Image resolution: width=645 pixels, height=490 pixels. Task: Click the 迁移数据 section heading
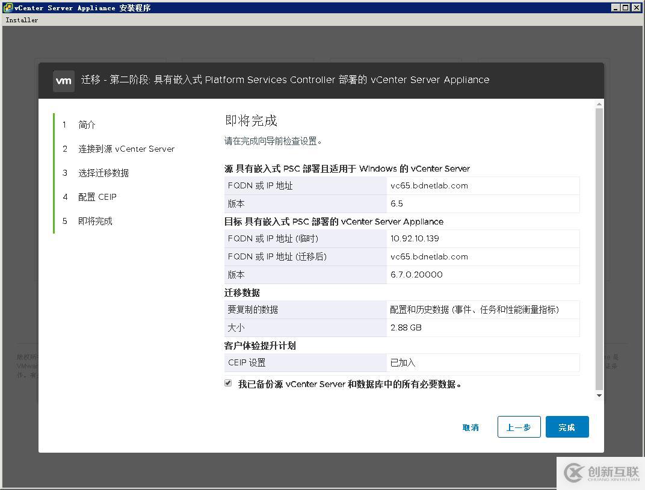pyautogui.click(x=242, y=293)
